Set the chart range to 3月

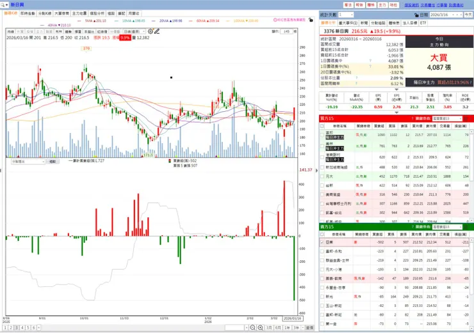pyautogui.click(x=269, y=328)
